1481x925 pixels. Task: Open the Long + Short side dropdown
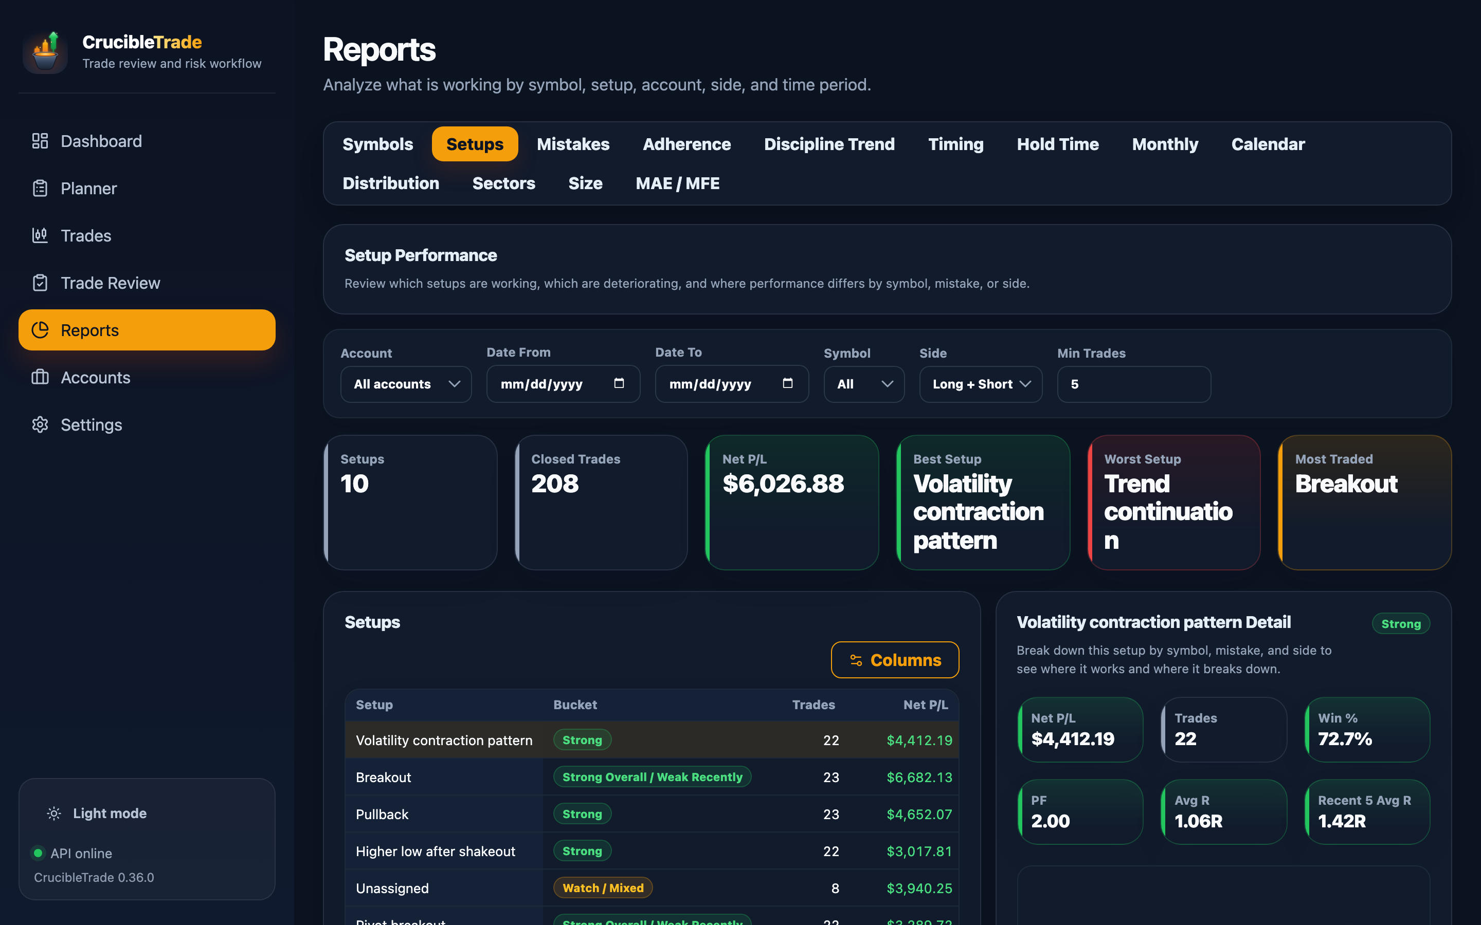pos(981,384)
